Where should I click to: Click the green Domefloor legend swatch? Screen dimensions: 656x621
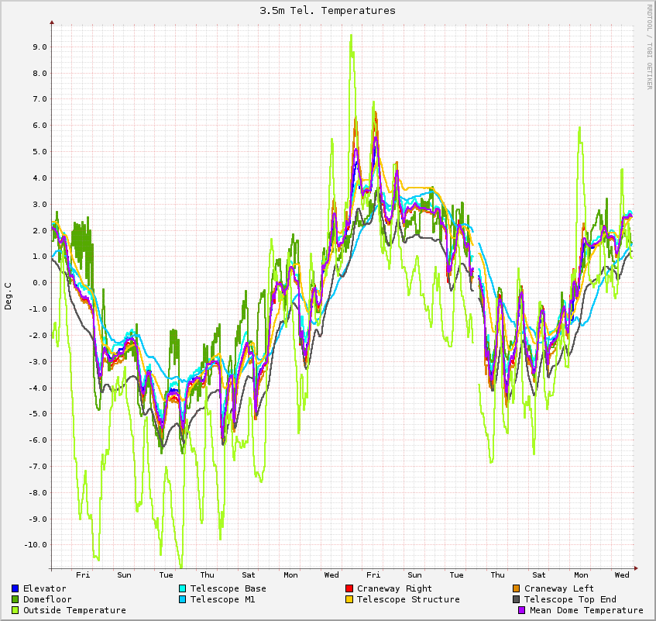click(x=15, y=599)
